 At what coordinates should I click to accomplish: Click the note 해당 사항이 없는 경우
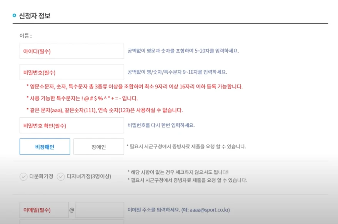pos(178,172)
